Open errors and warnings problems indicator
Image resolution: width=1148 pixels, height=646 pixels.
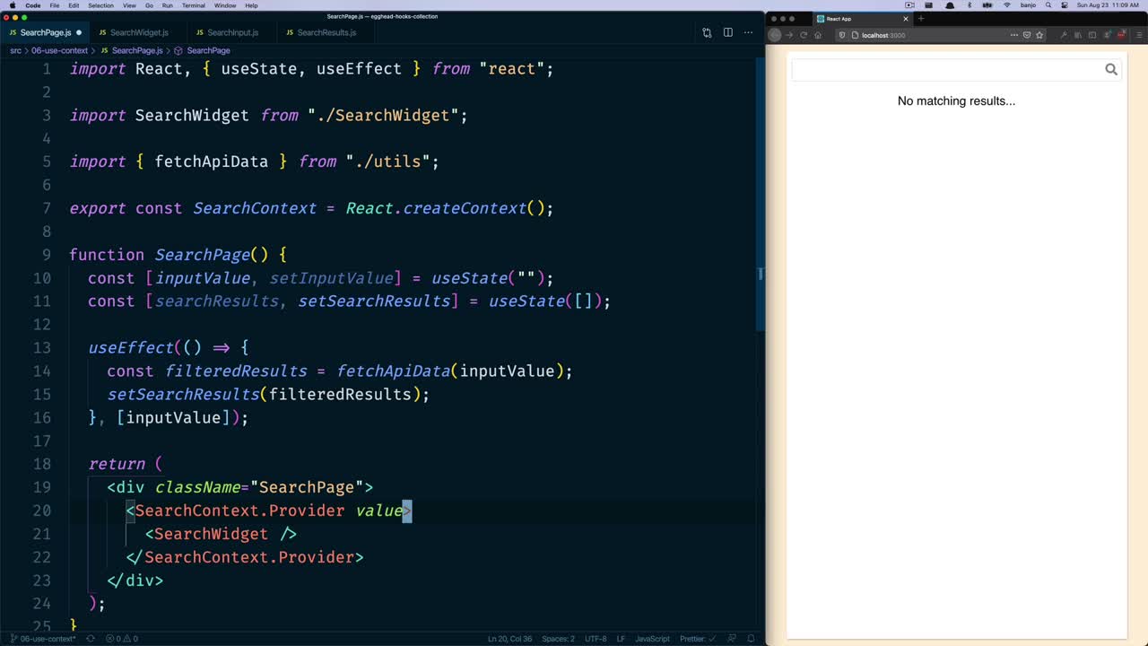point(122,639)
